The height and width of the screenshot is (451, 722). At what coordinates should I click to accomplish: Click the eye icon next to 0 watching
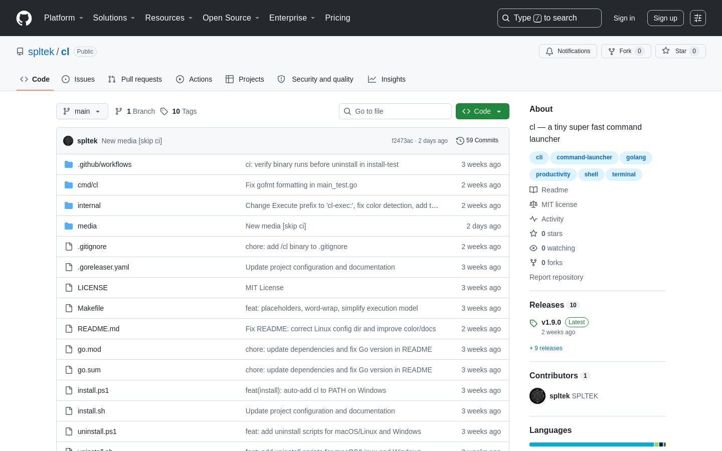pyautogui.click(x=533, y=248)
